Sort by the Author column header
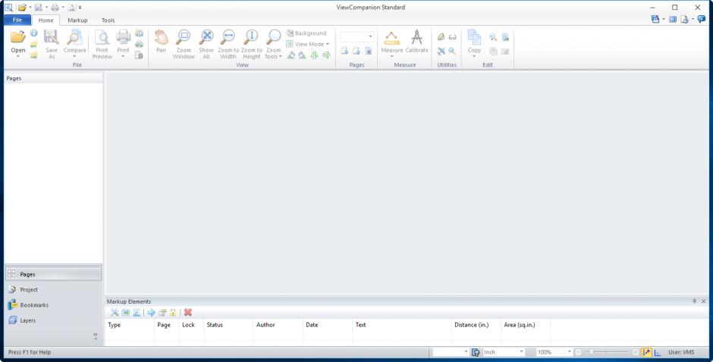The width and height of the screenshot is (713, 362). click(x=278, y=325)
